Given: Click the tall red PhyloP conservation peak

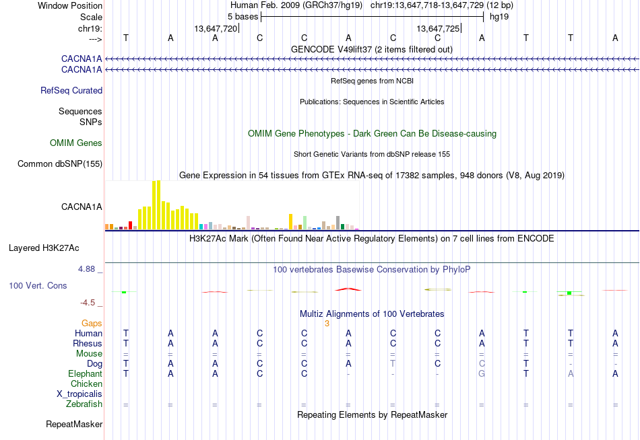Looking at the screenshot, I should click(x=348, y=289).
